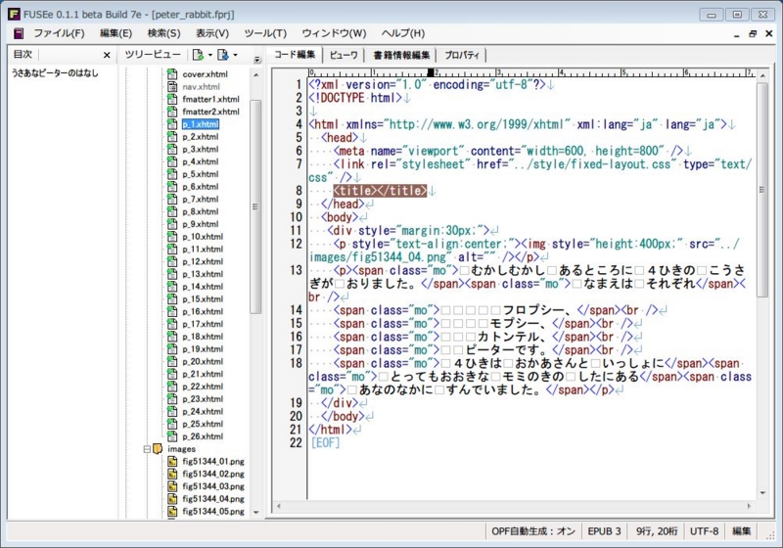Select p_26.xhtml in the tree
783x548 pixels.
(203, 436)
